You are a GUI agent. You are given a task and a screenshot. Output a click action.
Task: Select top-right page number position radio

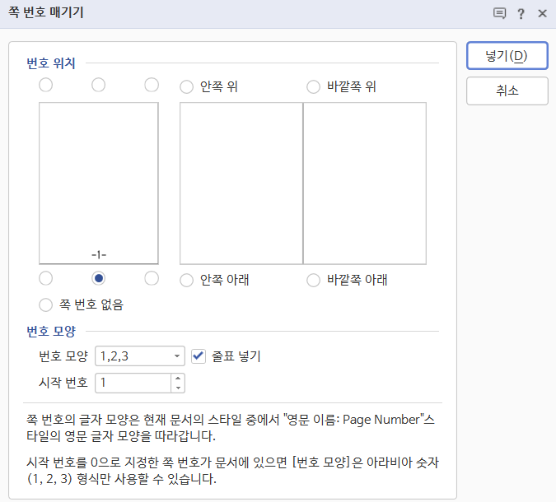click(x=152, y=85)
